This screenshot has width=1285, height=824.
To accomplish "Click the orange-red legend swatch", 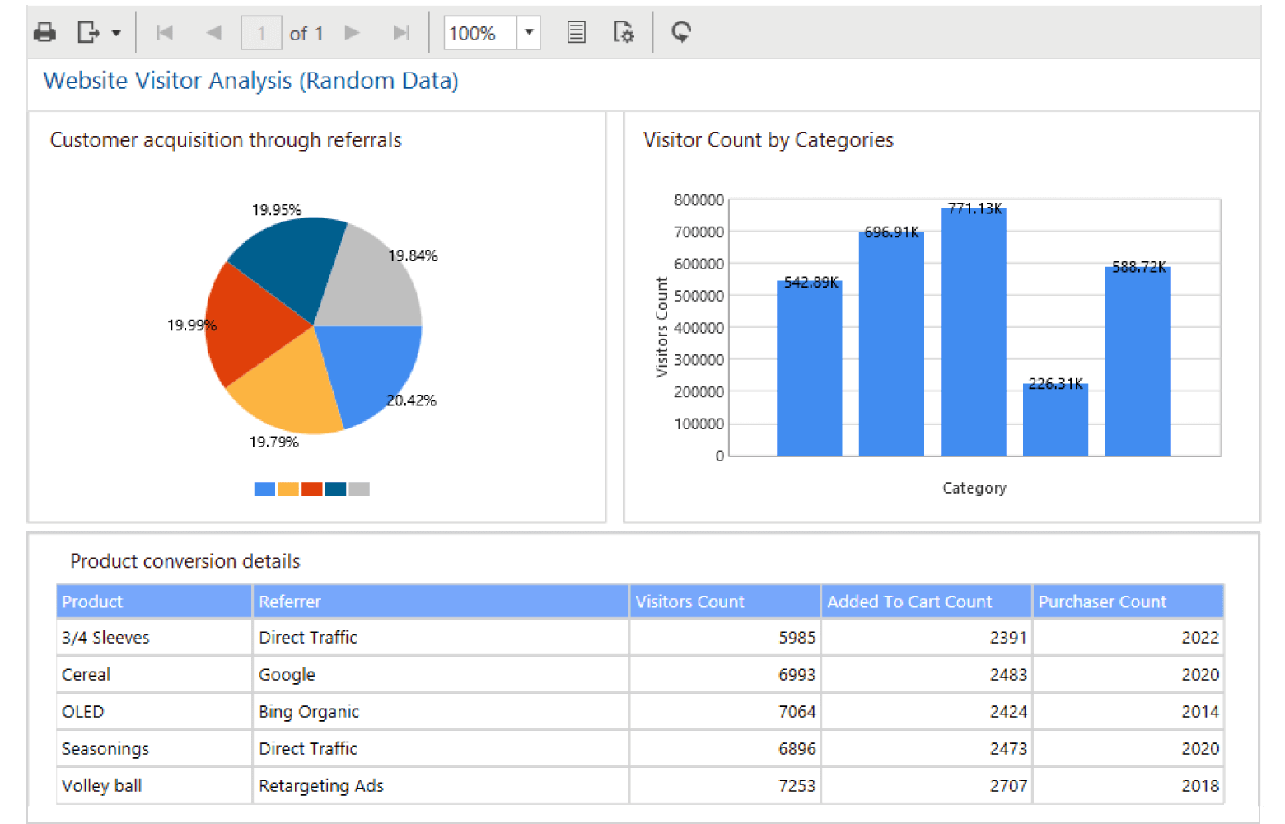I will tap(311, 489).
